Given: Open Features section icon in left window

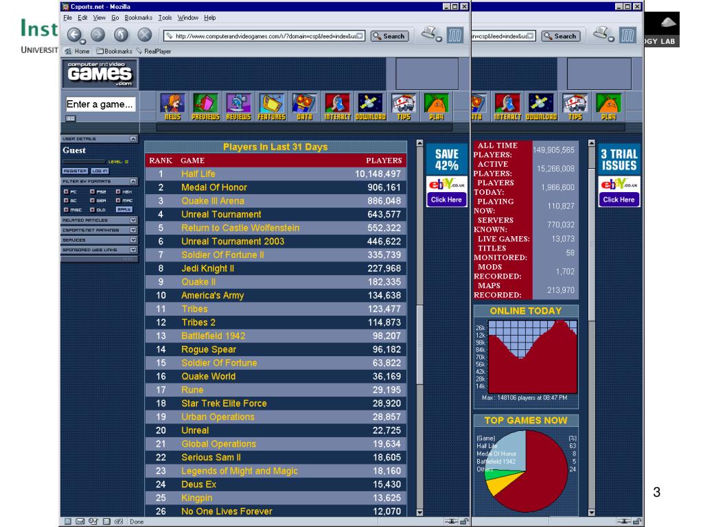Looking at the screenshot, I should [272, 107].
